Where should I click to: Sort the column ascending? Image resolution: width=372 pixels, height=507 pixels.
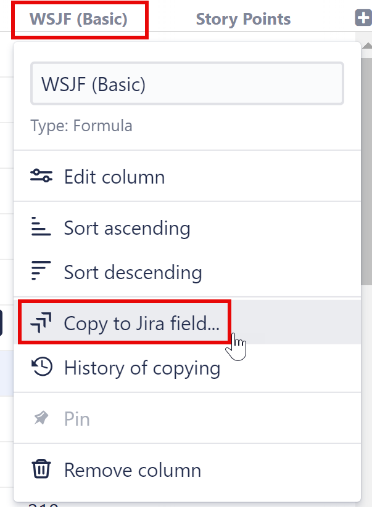(127, 227)
